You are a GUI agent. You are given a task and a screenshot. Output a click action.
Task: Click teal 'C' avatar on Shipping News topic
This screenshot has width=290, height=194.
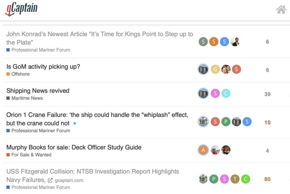225,94
